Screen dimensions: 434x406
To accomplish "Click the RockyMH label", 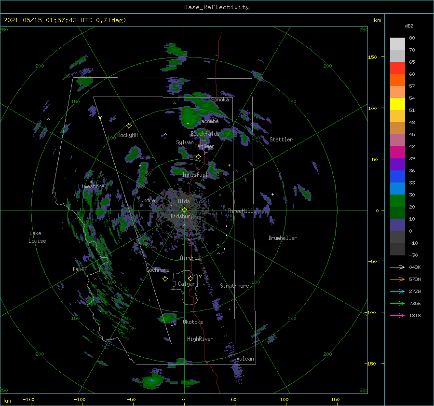I will [x=127, y=135].
